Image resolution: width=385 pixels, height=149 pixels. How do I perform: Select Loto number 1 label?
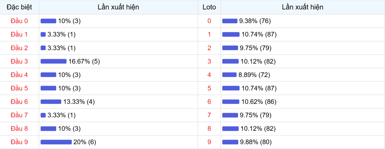209,35
